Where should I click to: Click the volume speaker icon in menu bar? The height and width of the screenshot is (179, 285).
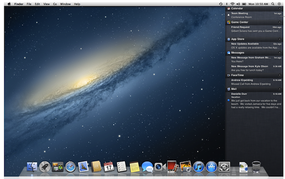(238, 4)
